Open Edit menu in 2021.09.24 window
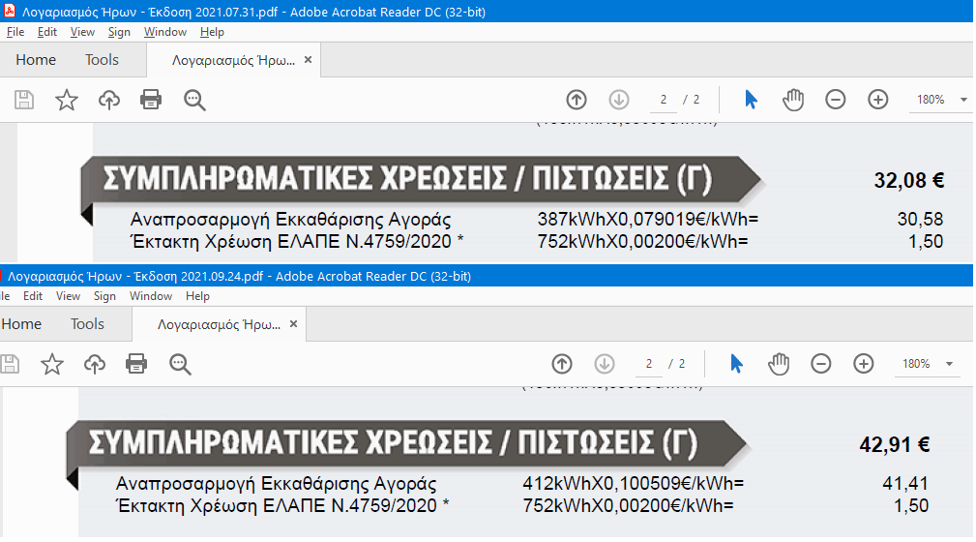Screen dimensions: 976x542 (33, 296)
